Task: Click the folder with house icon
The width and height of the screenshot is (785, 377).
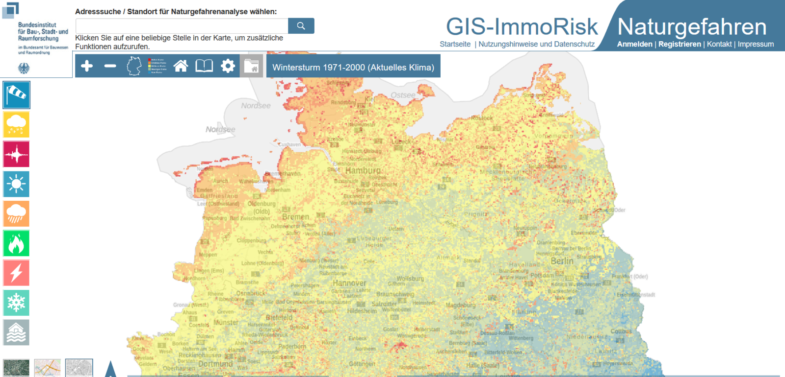Action: tap(251, 66)
